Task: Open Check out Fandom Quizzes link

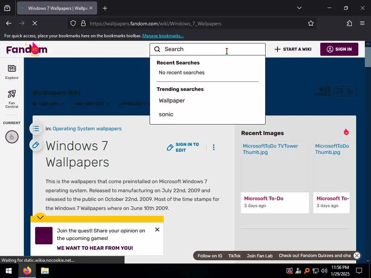Action: click(315, 256)
